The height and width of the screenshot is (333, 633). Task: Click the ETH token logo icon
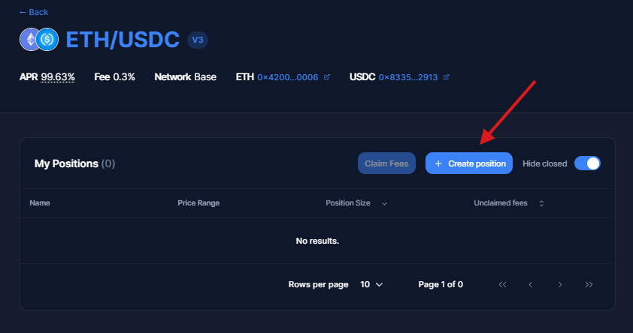coord(32,39)
